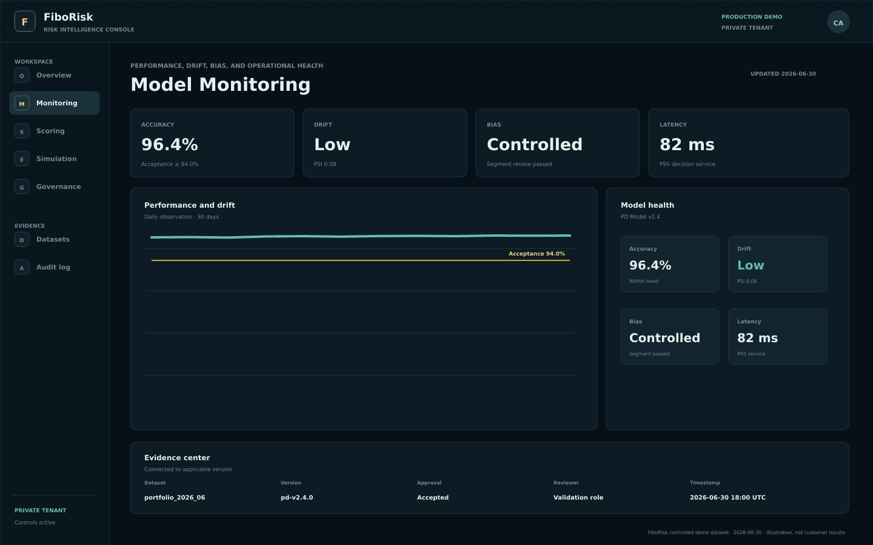This screenshot has width=873, height=545.
Task: Click the pd-v2.4.0 version value
Action: [297, 498]
